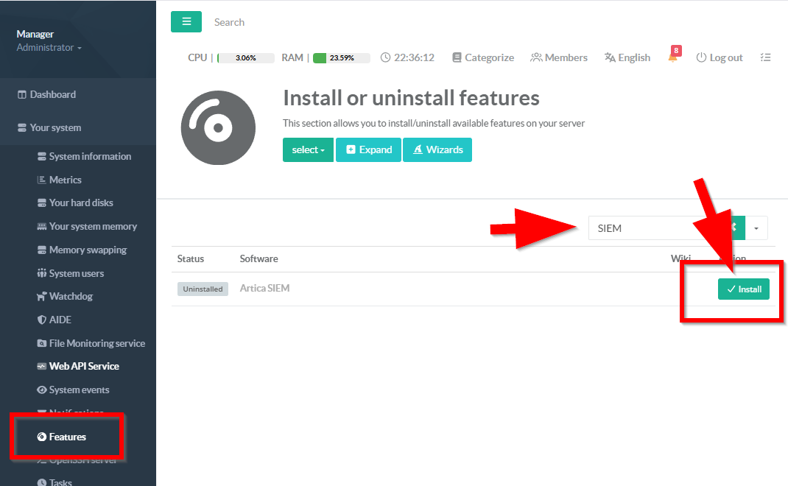Expand all features with Expand button
The width and height of the screenshot is (788, 486).
(368, 149)
